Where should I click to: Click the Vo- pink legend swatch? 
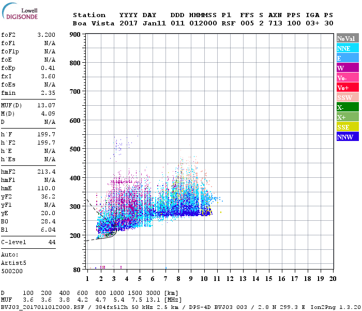coord(346,78)
